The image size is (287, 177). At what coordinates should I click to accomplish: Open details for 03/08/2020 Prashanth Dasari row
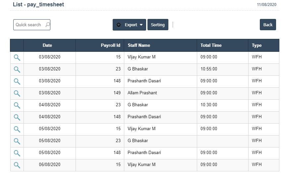tap(17, 82)
